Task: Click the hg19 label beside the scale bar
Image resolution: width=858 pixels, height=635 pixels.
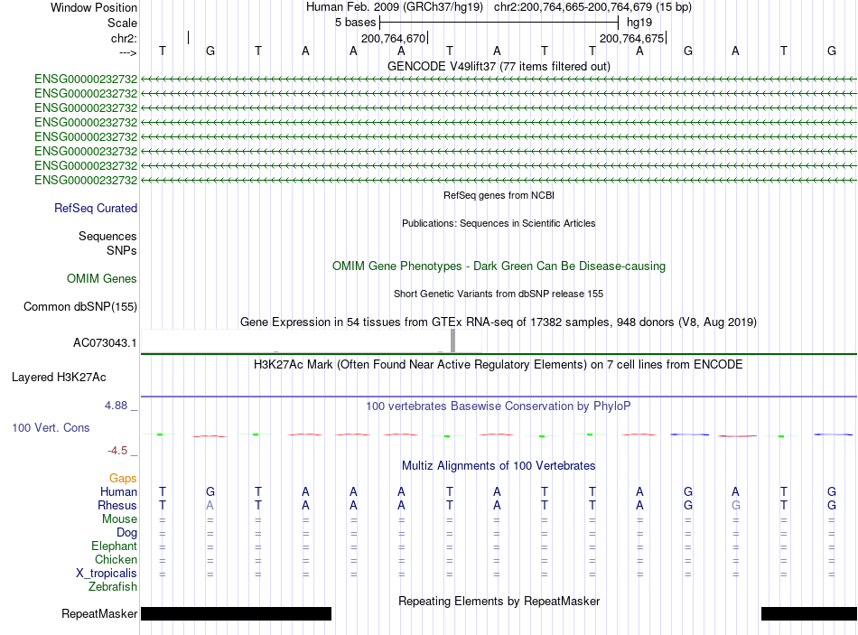Action: coord(639,23)
